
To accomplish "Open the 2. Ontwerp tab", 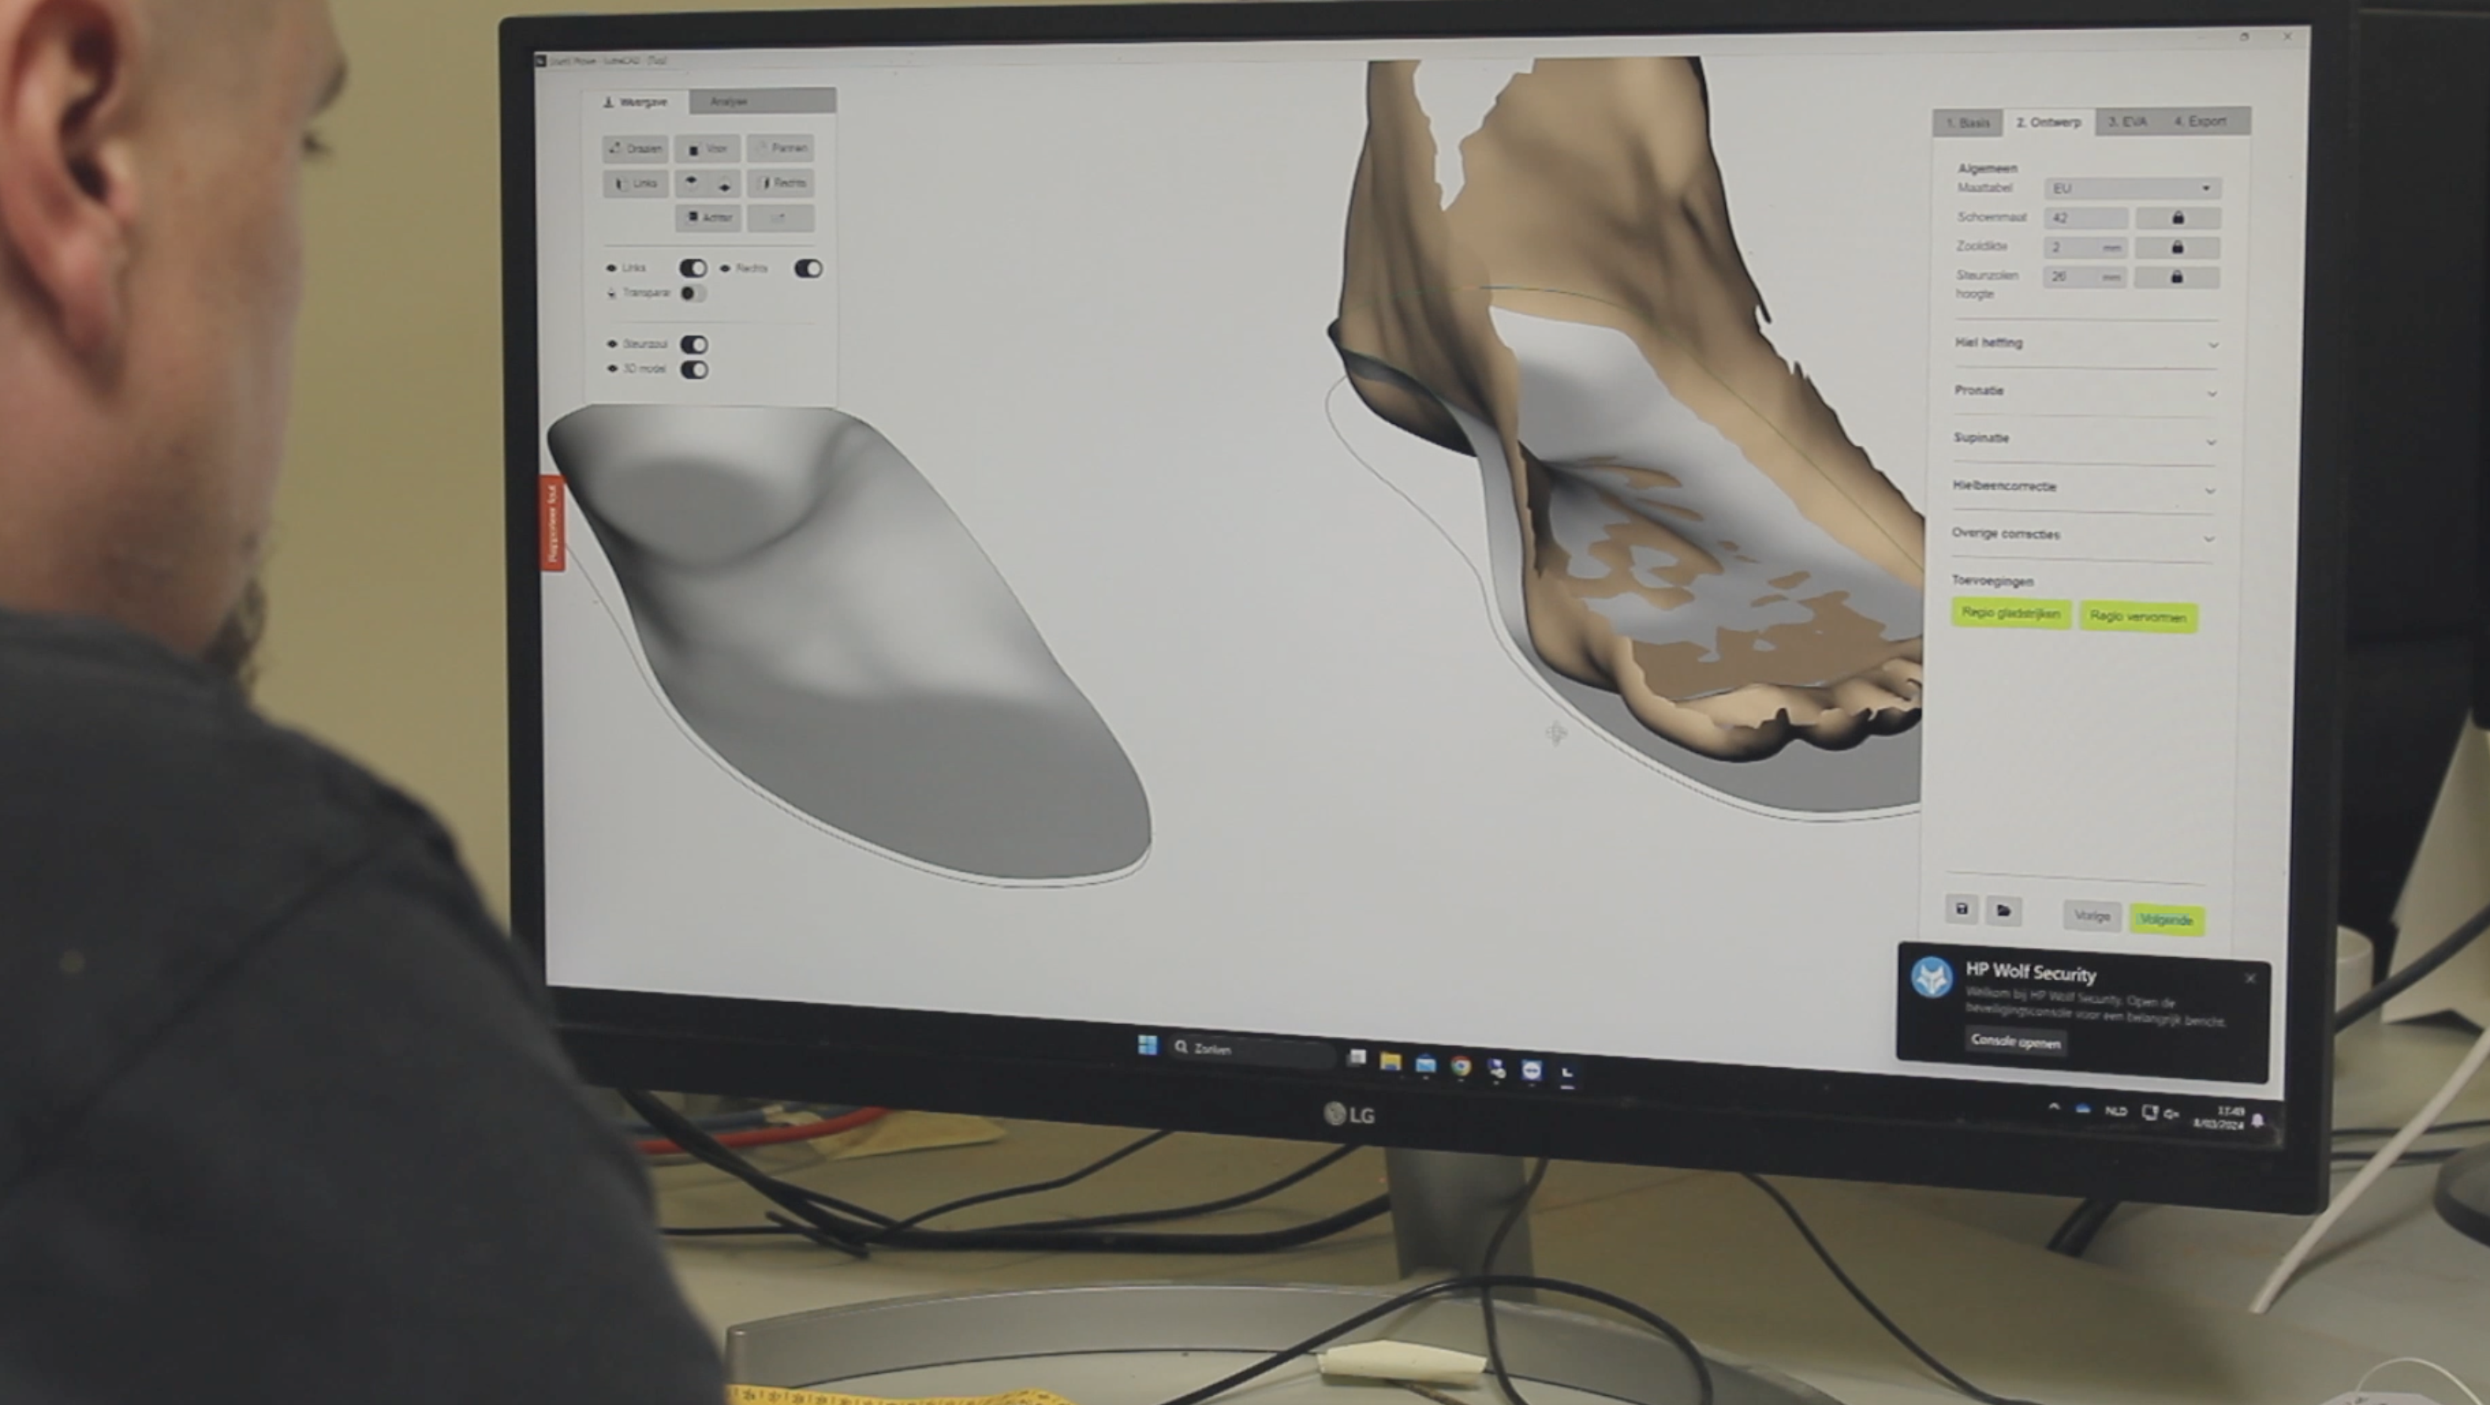I will pyautogui.click(x=2048, y=123).
